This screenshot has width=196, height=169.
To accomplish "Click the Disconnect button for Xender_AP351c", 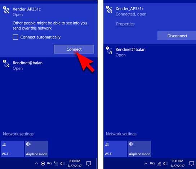I will [x=177, y=36].
